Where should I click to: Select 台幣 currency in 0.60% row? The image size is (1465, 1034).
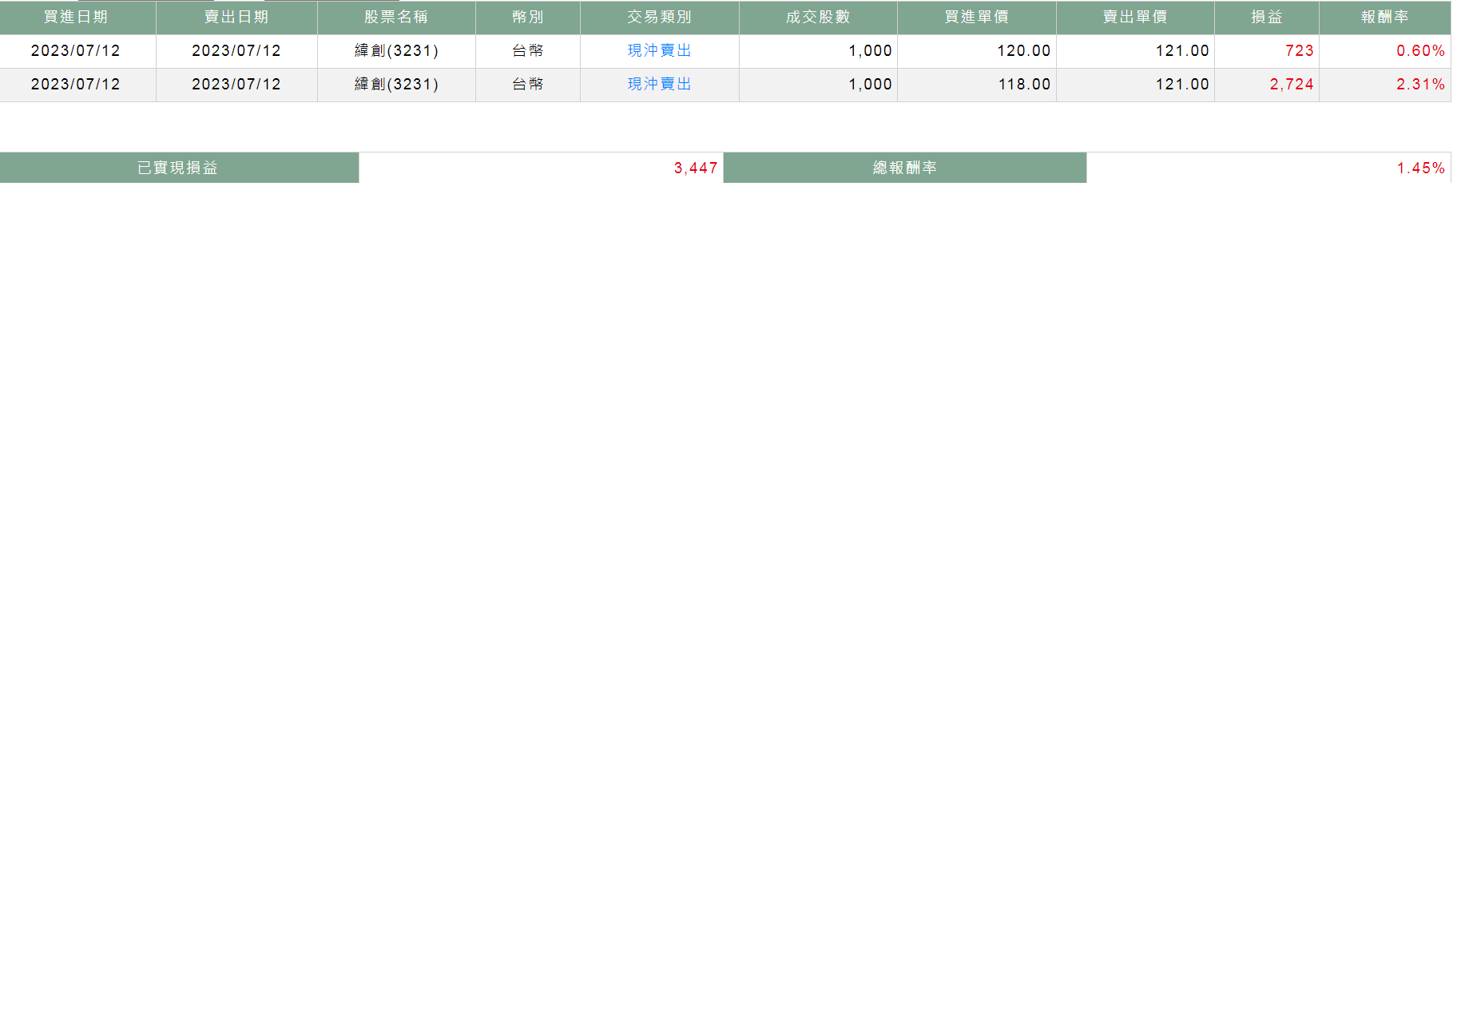coord(528,51)
